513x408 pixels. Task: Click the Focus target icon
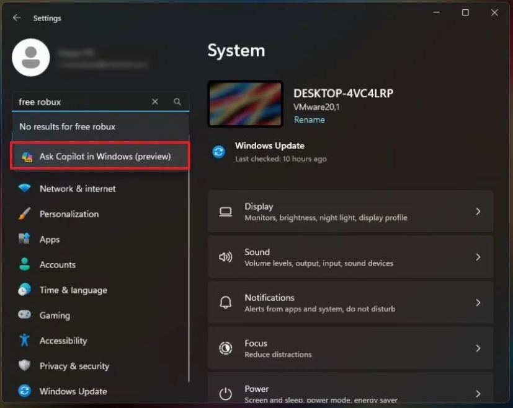(x=225, y=348)
